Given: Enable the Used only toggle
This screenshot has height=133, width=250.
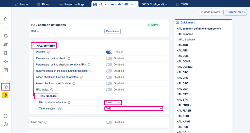Looking at the screenshot, I should coord(109,122).
